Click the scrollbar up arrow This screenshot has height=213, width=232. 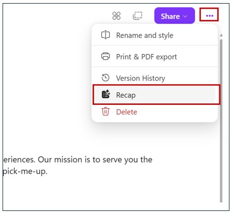[221, 35]
